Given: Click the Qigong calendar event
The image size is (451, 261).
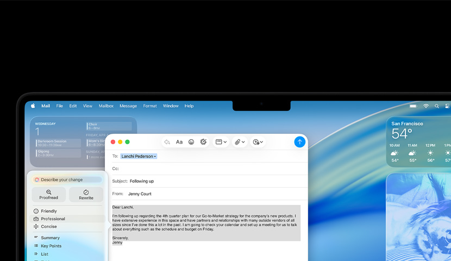Looking at the screenshot, I should 58,153.
